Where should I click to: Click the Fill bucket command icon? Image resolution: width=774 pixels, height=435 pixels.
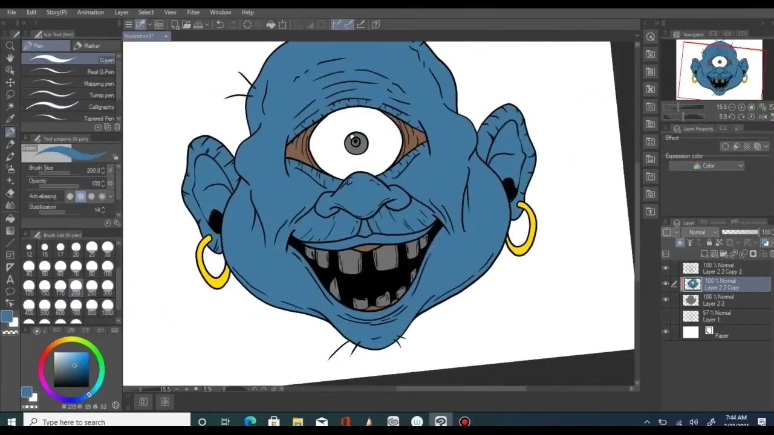coord(271,24)
